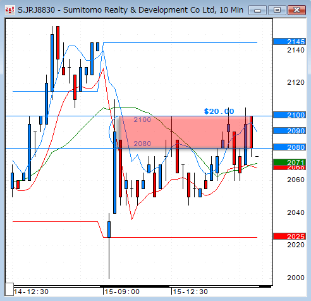The image size is (311, 301).
Task: Click the 2000 price scale value
Action: [296, 278]
